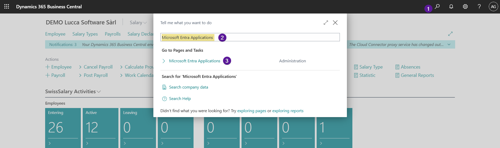500x148 pixels.
Task: Click the chevron on the Leaving tile
Action: (125, 143)
